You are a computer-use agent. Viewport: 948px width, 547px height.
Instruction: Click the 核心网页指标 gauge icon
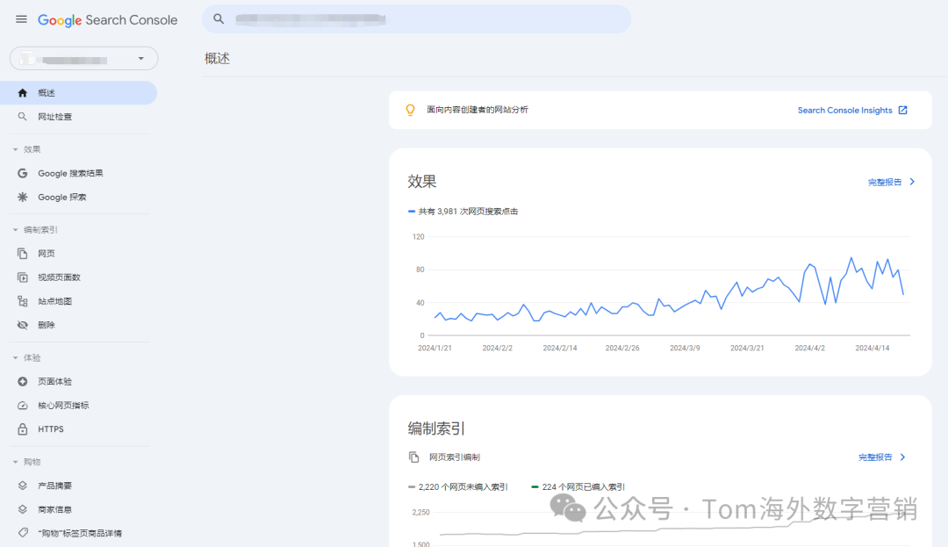[x=23, y=406]
